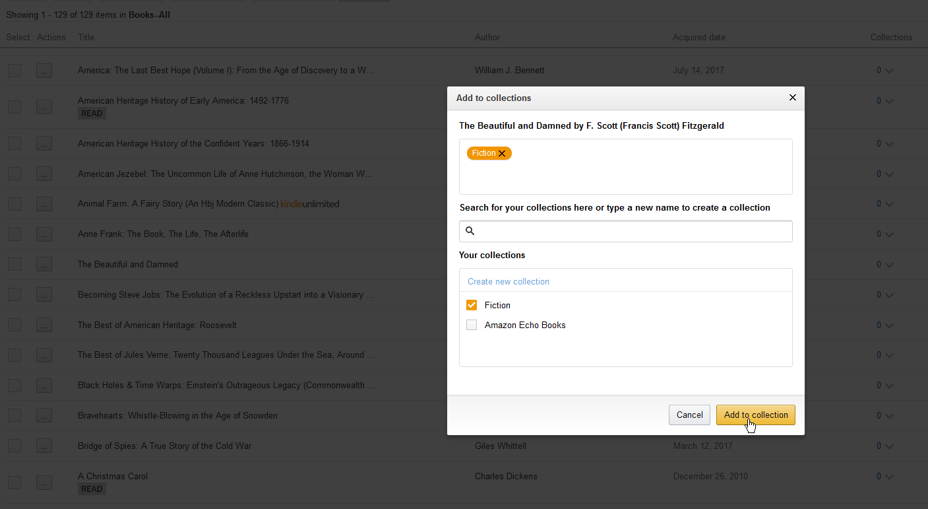Open the actions menu for Animal Farm
The height and width of the screenshot is (509, 928).
coord(44,204)
